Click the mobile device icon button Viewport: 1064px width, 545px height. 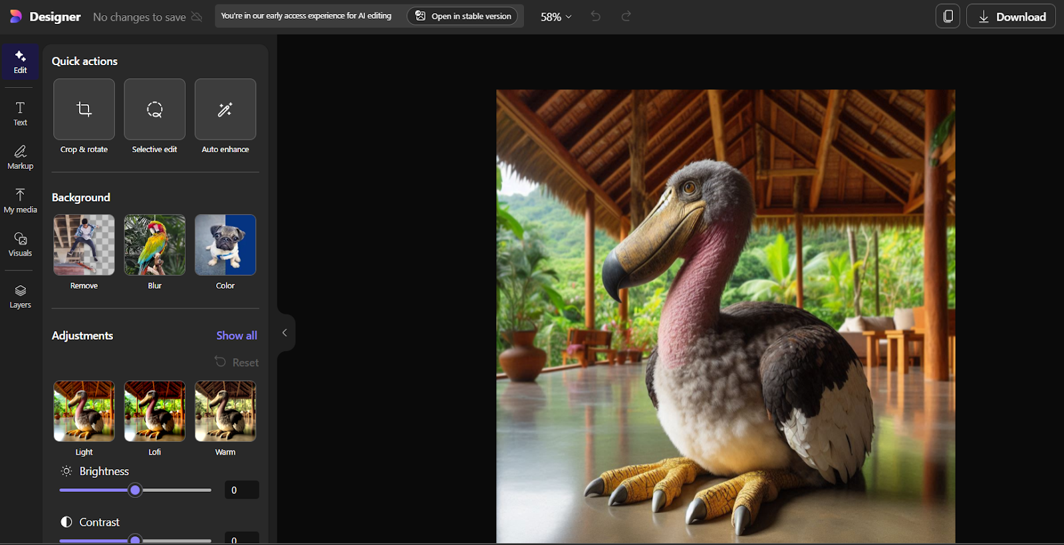(x=948, y=17)
